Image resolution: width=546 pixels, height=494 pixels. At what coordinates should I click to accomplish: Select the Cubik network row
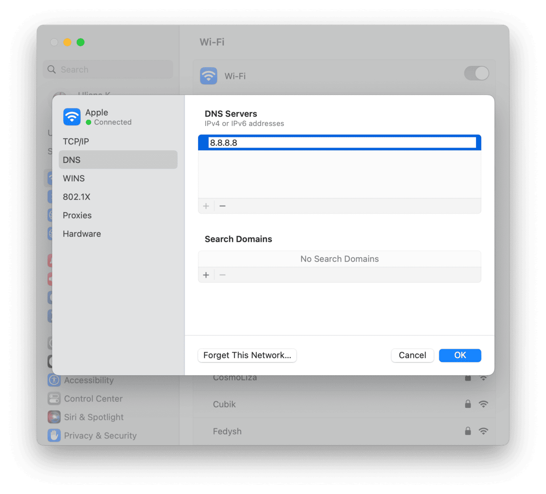tap(344, 404)
